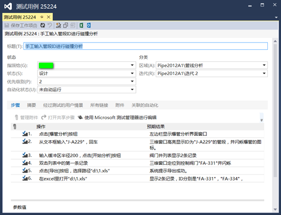
Task: Click the green assigned-to color block
Action: tap(46, 65)
